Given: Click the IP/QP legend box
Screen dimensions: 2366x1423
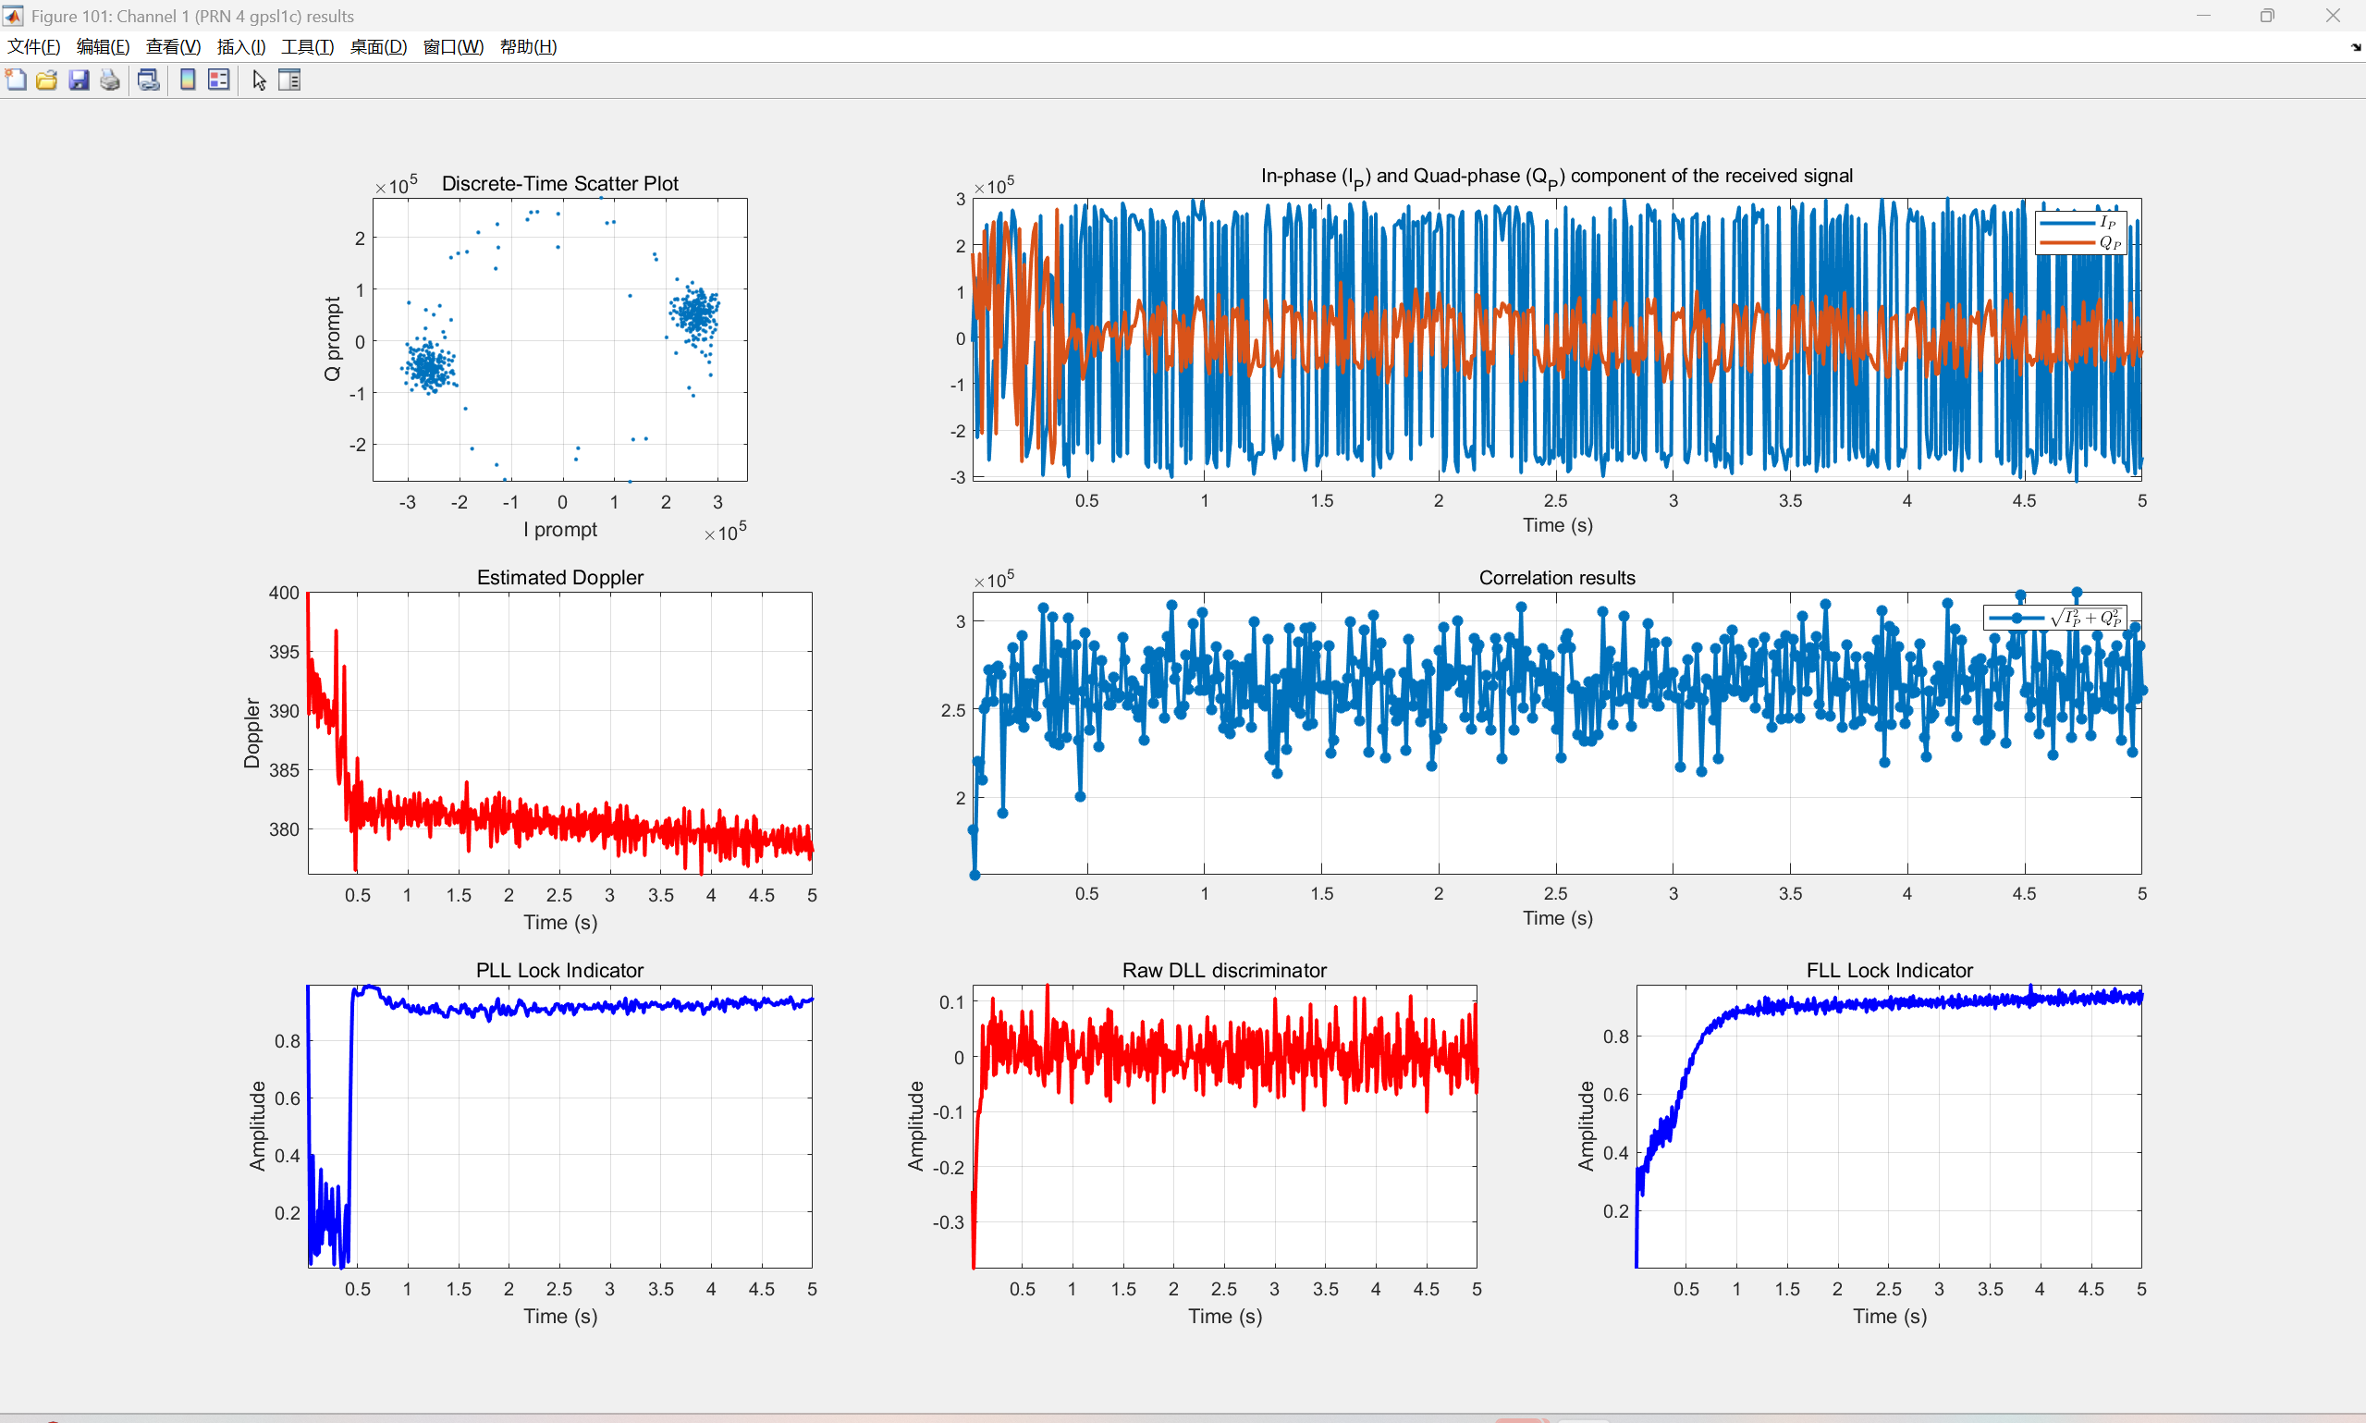Looking at the screenshot, I should point(2080,232).
